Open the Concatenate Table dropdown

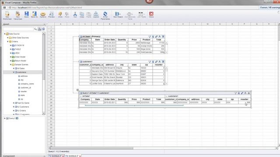130,16
